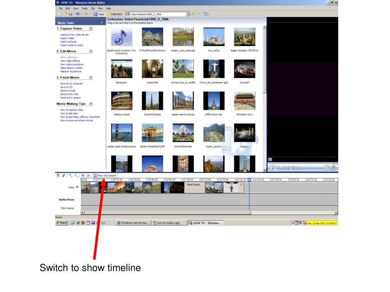390x292 pixels.
Task: Open the Clip menu
Action: 93,8
